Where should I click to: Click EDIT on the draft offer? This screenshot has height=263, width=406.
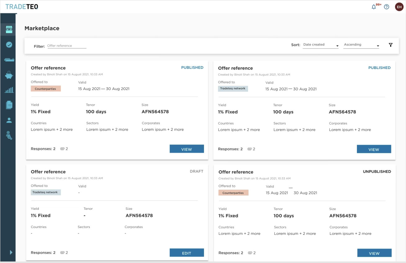tap(187, 253)
